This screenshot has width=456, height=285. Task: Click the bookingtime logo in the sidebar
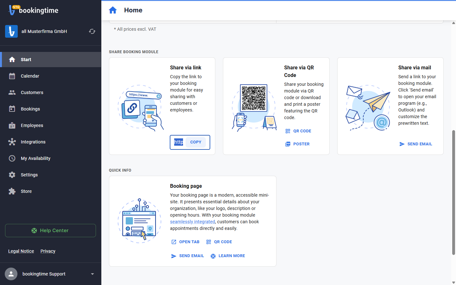tap(33, 10)
